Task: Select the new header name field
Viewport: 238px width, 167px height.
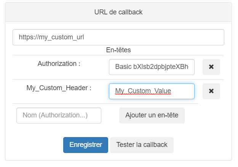Action: [59, 115]
